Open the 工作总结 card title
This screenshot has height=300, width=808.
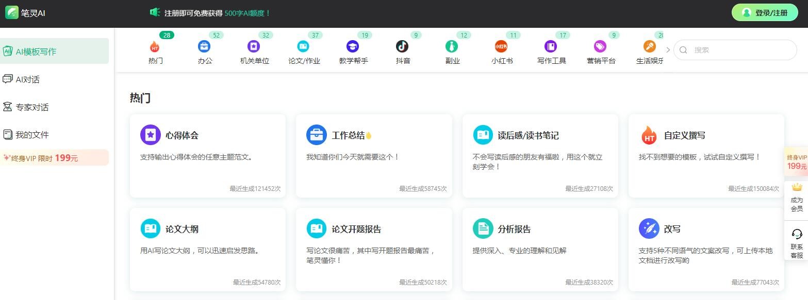click(348, 135)
